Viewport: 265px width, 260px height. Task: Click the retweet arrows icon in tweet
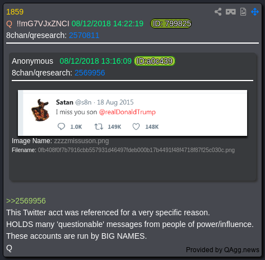click(99, 126)
